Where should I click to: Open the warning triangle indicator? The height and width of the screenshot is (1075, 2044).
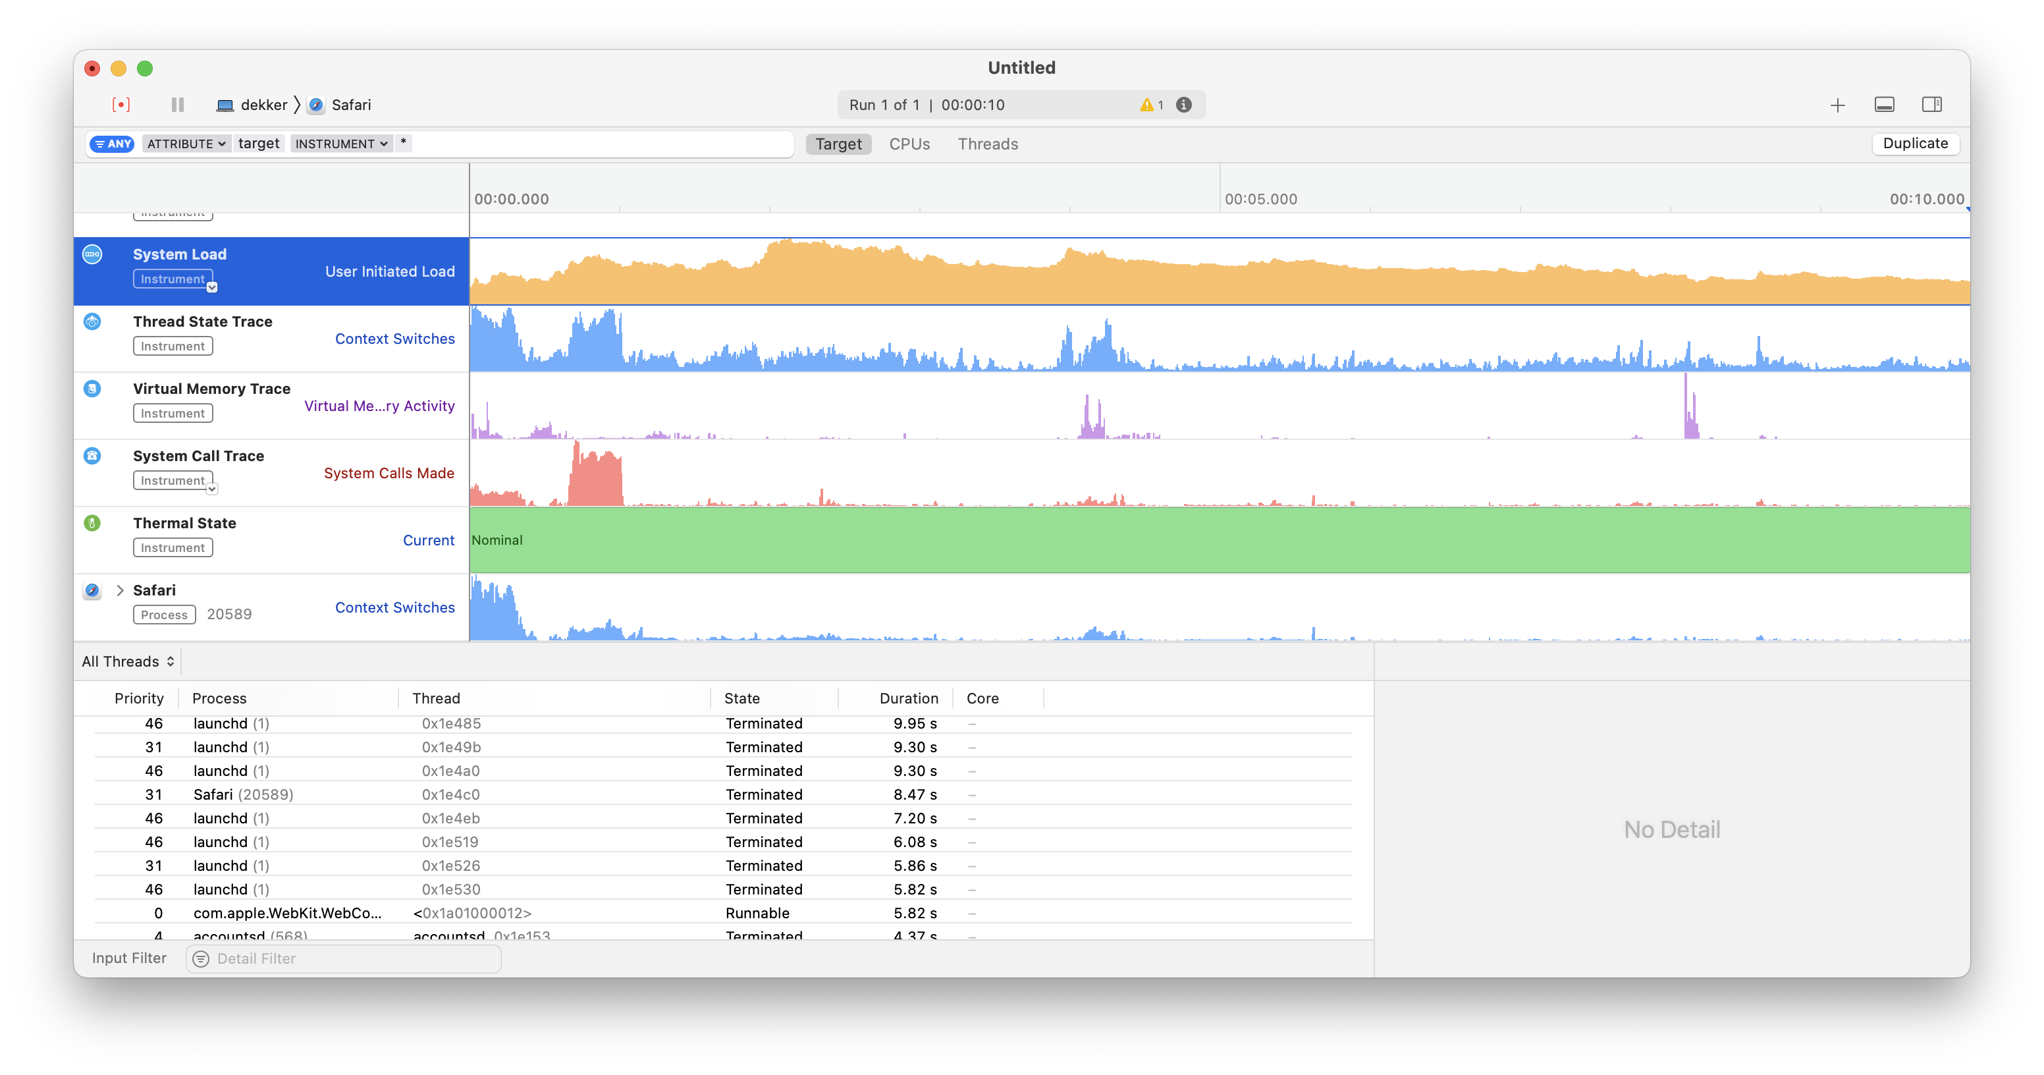pyautogui.click(x=1146, y=105)
